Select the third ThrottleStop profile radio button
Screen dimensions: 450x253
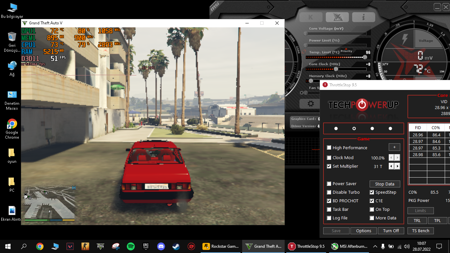click(372, 128)
